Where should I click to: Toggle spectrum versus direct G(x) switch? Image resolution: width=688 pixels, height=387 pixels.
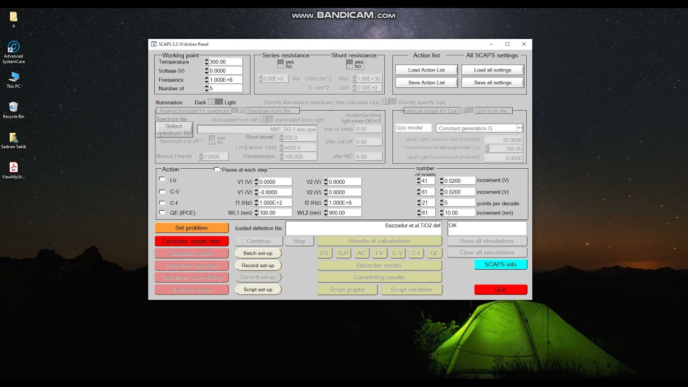point(389,102)
